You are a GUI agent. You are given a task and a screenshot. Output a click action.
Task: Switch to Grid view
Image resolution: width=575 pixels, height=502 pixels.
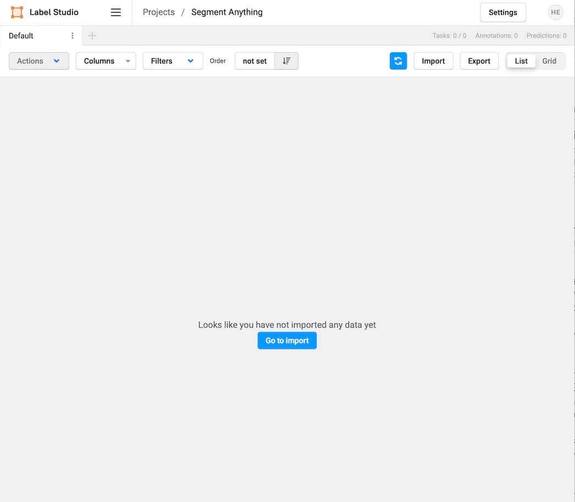pyautogui.click(x=549, y=61)
